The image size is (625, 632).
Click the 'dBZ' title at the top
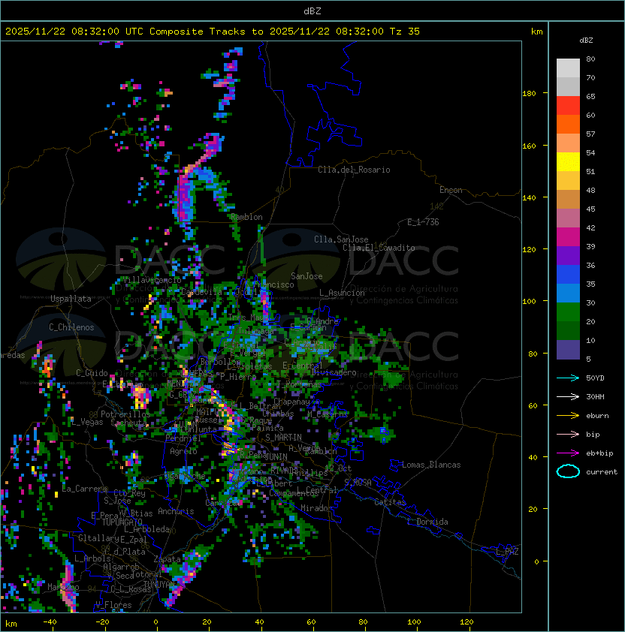click(312, 11)
